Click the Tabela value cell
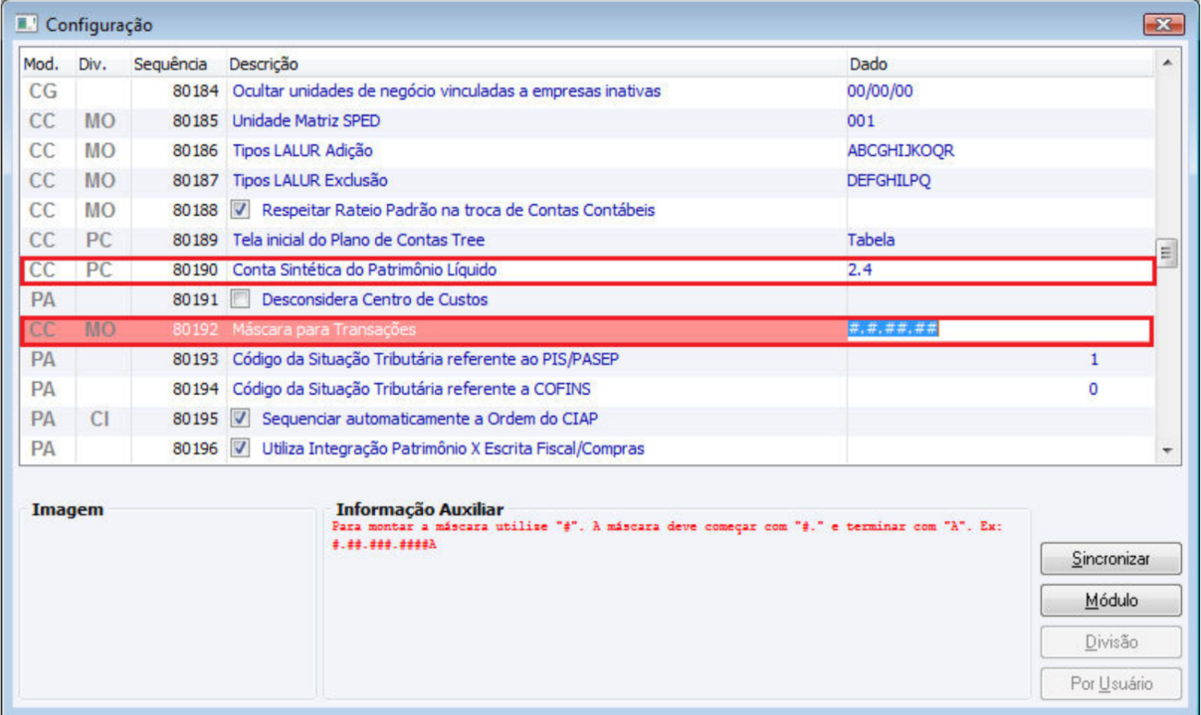Image resolution: width=1201 pixels, height=715 pixels. (x=871, y=240)
